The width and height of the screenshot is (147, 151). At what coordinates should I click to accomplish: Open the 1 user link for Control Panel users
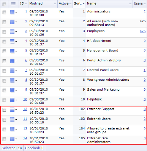pyautogui.click(x=144, y=70)
